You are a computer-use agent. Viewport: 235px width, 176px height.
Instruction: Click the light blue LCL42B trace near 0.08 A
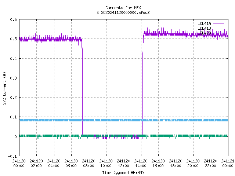[x=124, y=120]
